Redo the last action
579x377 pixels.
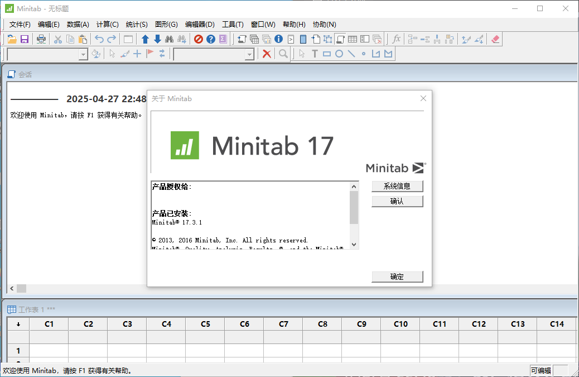point(112,39)
